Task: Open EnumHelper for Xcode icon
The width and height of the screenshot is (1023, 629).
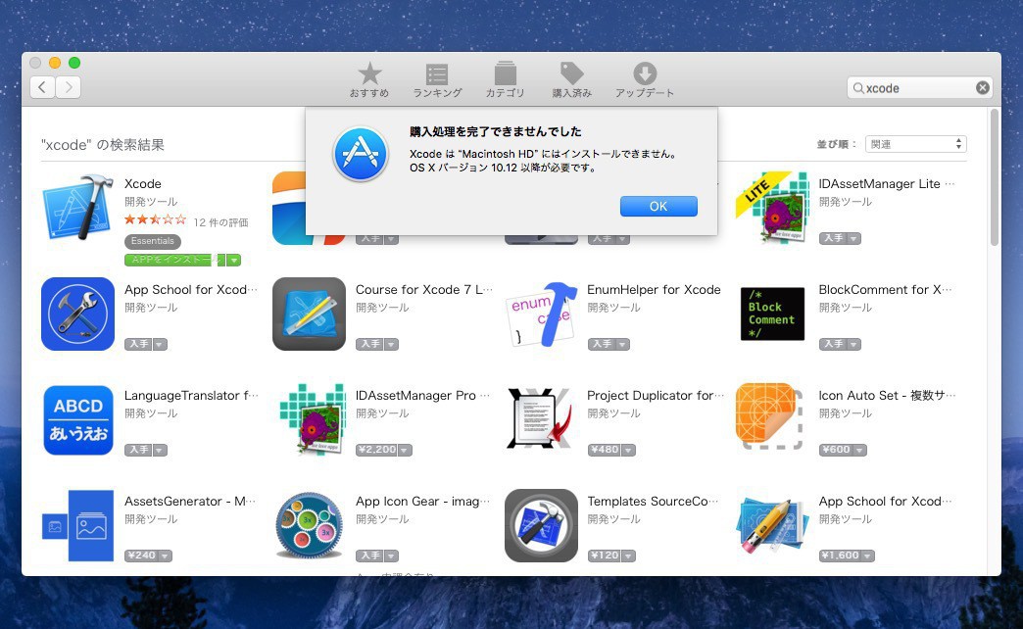Action: (x=541, y=314)
